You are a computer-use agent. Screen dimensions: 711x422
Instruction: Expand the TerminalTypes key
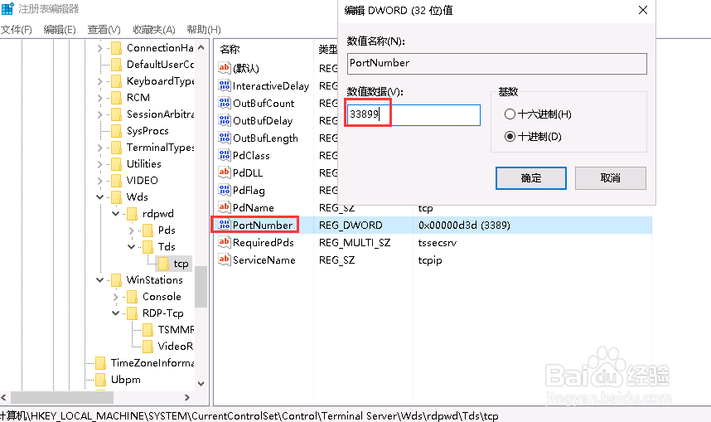pyautogui.click(x=99, y=148)
